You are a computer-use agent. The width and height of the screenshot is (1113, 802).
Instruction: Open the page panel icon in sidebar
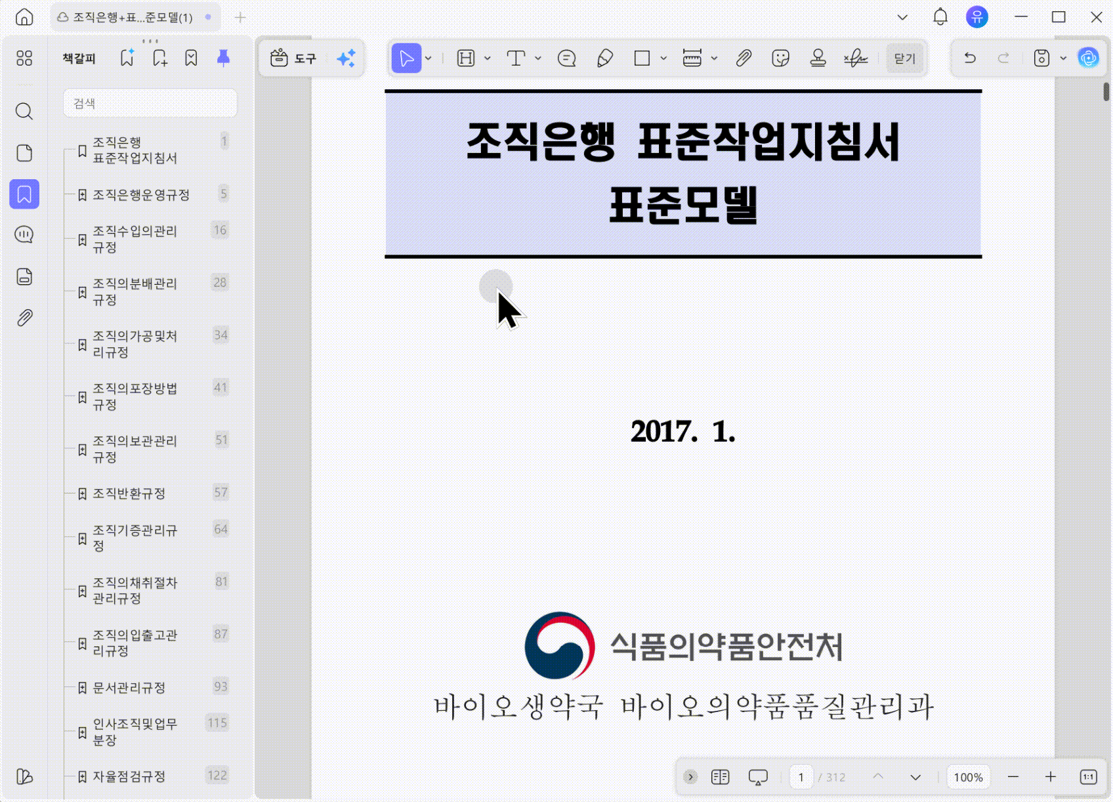[x=24, y=153]
